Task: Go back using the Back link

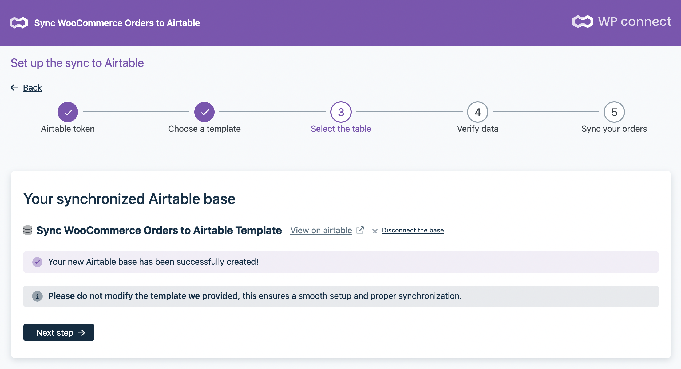Action: pos(32,87)
